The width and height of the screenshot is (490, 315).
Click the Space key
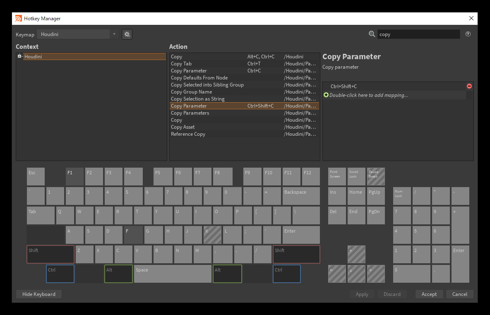pyautogui.click(x=173, y=274)
